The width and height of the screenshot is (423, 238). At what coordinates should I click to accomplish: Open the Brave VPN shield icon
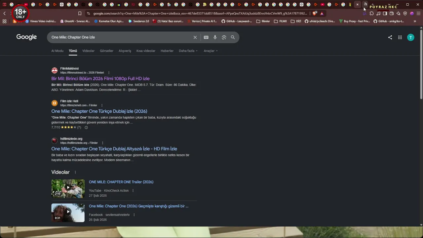(405, 14)
